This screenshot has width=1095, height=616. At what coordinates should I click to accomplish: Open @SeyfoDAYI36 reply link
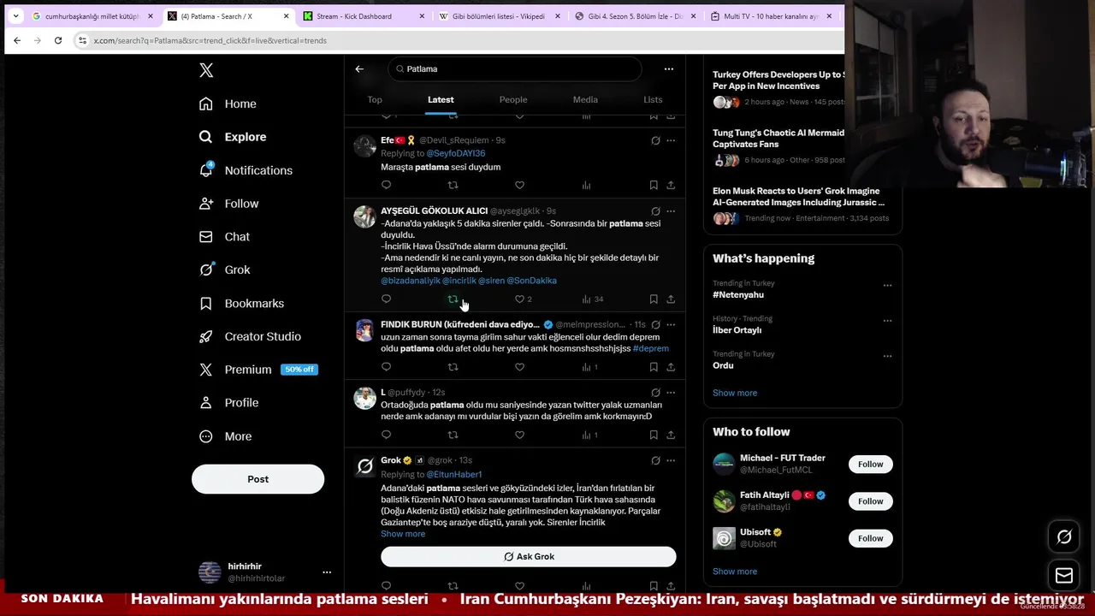[x=455, y=153]
